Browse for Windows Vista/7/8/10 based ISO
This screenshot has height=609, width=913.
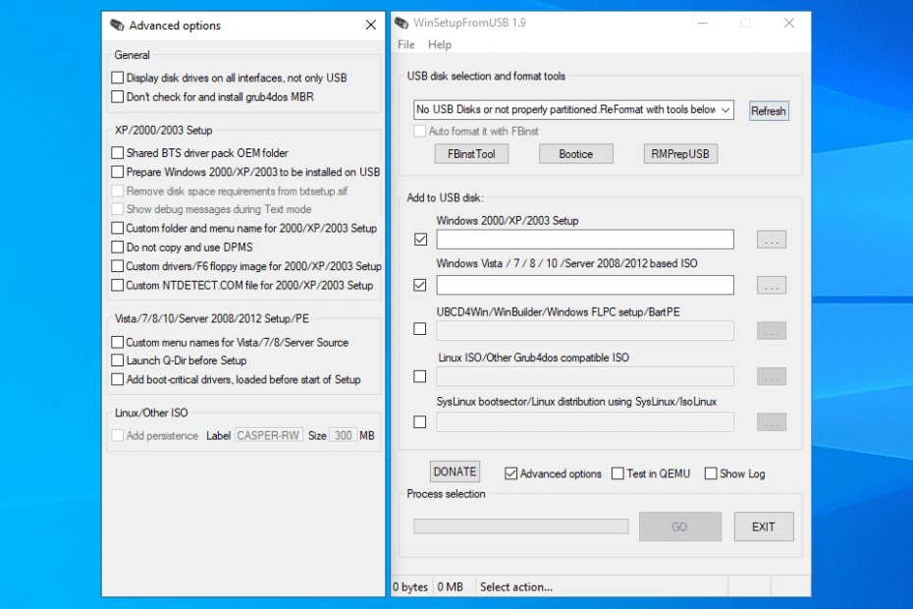(772, 285)
